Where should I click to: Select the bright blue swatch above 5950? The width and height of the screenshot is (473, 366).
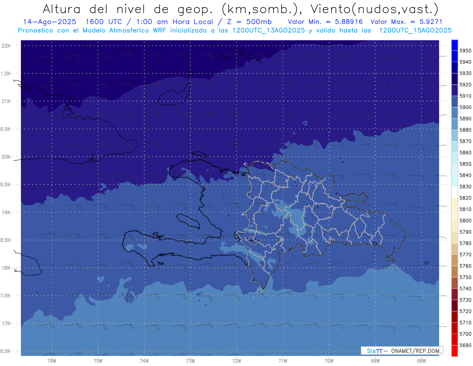pos(454,45)
